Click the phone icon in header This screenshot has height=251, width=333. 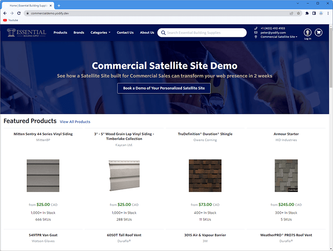(256, 28)
